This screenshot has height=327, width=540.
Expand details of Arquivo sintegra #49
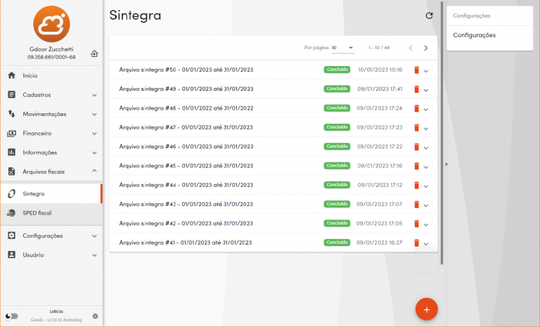(x=426, y=90)
